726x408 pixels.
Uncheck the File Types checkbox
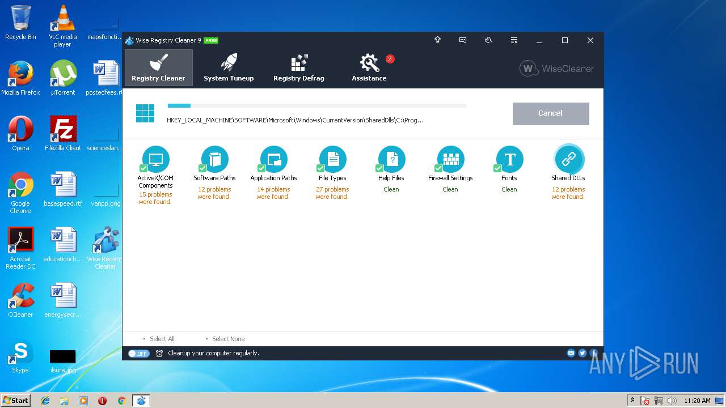point(320,168)
